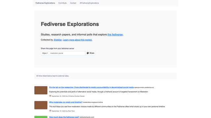Open the @stefan profile link
211x118 pixels.
click(x=58, y=40)
